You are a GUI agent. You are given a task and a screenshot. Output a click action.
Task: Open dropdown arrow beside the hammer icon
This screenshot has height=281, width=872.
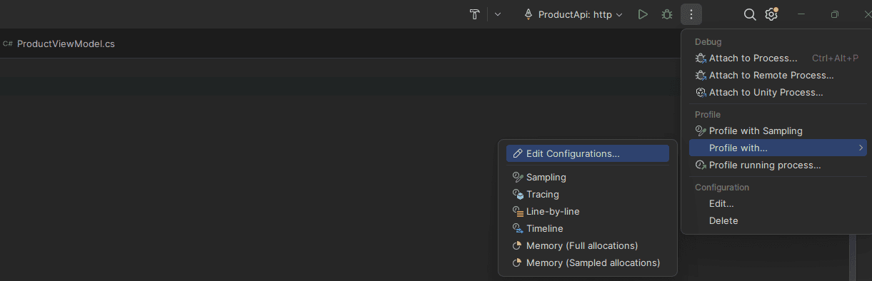(x=498, y=14)
